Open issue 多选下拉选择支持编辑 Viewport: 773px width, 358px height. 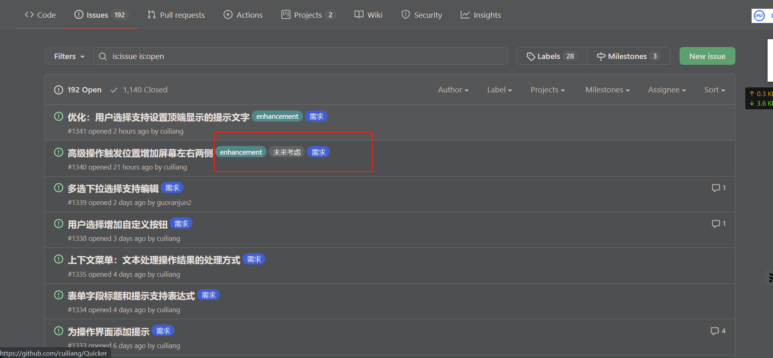pyautogui.click(x=113, y=188)
